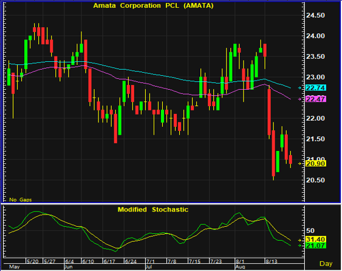Click the Day timeframe label
342x271 pixels.
click(x=326, y=264)
